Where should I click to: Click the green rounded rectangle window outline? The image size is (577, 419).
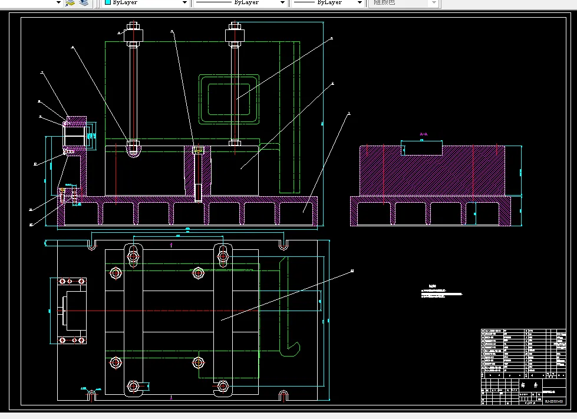pos(229,100)
